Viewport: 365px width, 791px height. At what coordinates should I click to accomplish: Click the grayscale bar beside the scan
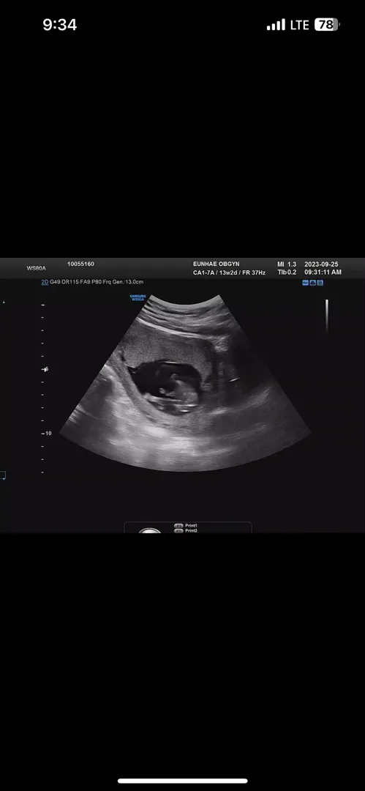click(327, 316)
